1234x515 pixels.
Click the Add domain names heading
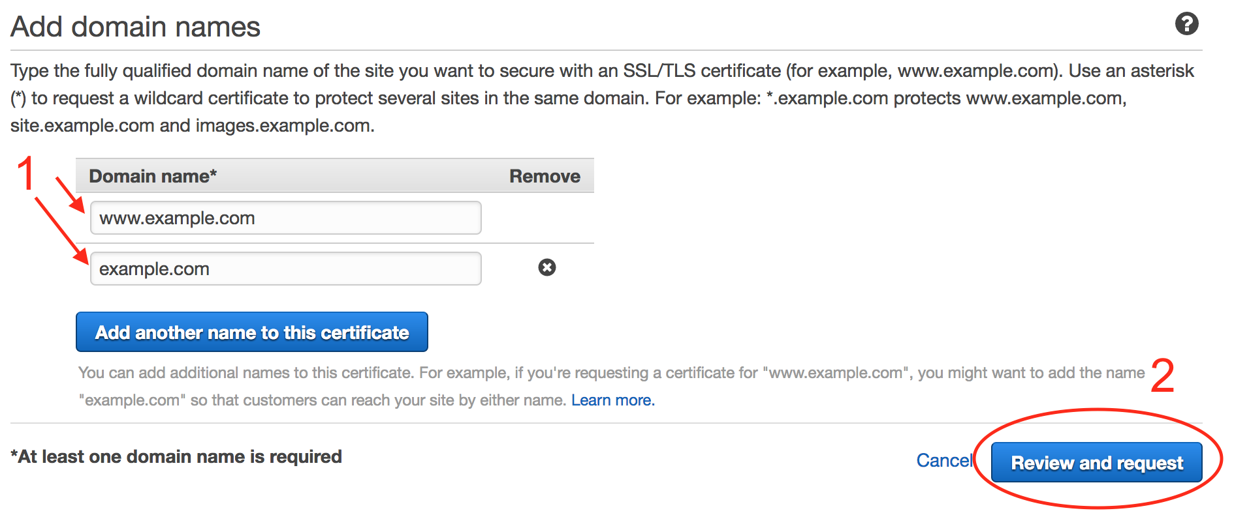tap(135, 27)
